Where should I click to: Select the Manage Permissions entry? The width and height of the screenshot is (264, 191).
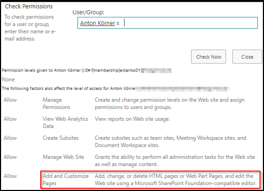[57, 103]
